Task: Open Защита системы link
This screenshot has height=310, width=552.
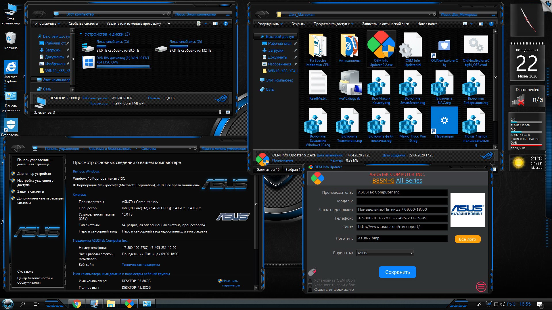Action: tap(30, 191)
